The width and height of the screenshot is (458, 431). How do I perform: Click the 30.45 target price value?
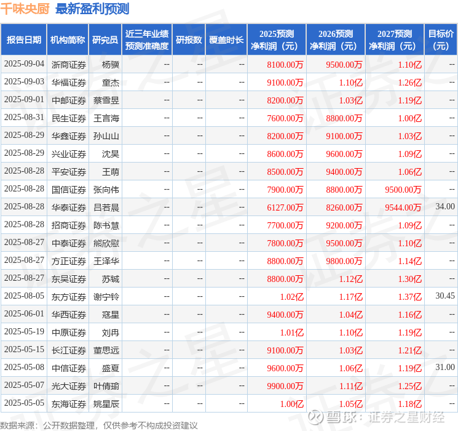tap(445, 296)
